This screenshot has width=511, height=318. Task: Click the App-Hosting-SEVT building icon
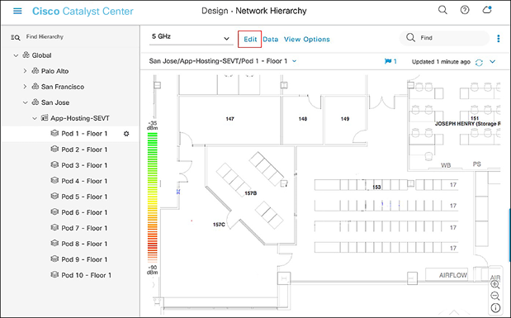pos(45,118)
